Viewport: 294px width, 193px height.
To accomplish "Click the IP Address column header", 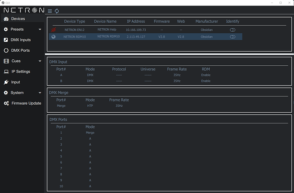I will 136,21.
